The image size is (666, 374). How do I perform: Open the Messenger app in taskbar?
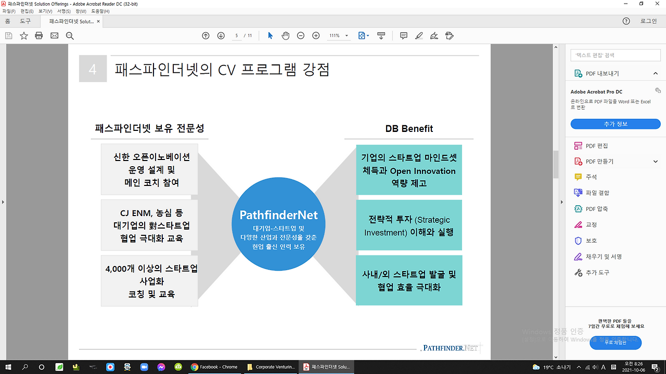tap(161, 367)
